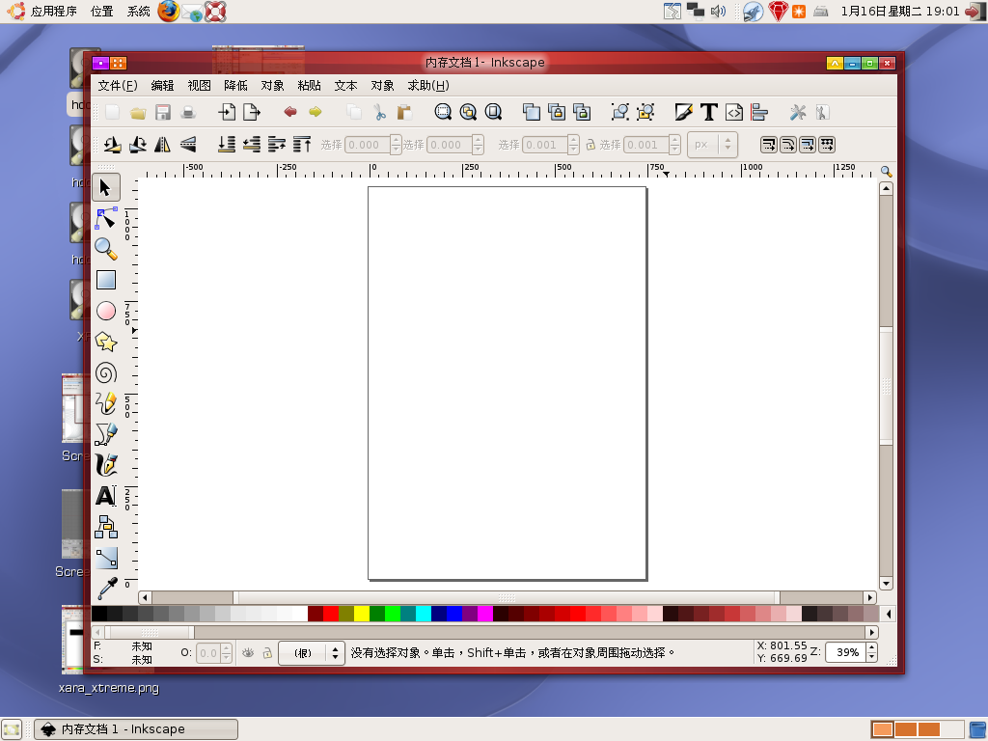Image resolution: width=988 pixels, height=741 pixels.
Task: Open XML editor icon
Action: click(x=734, y=112)
